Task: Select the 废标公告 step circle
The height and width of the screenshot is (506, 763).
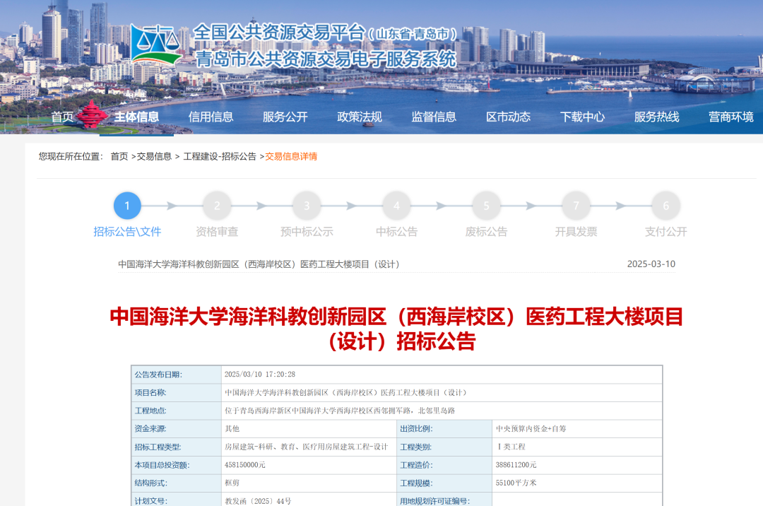Action: (x=486, y=206)
